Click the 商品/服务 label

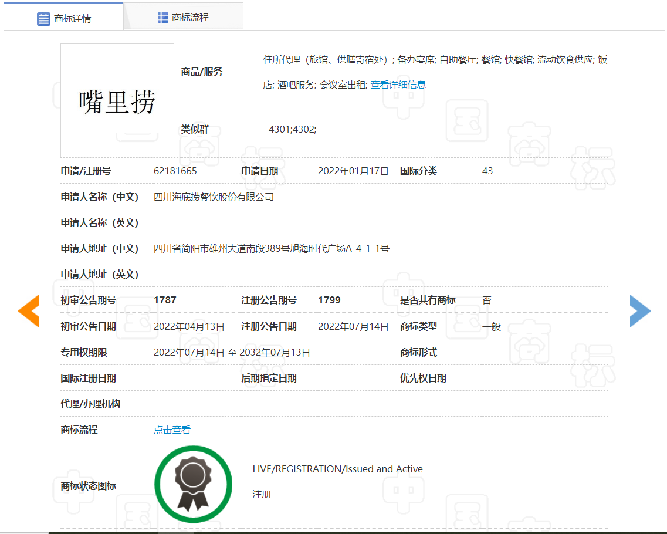(202, 72)
